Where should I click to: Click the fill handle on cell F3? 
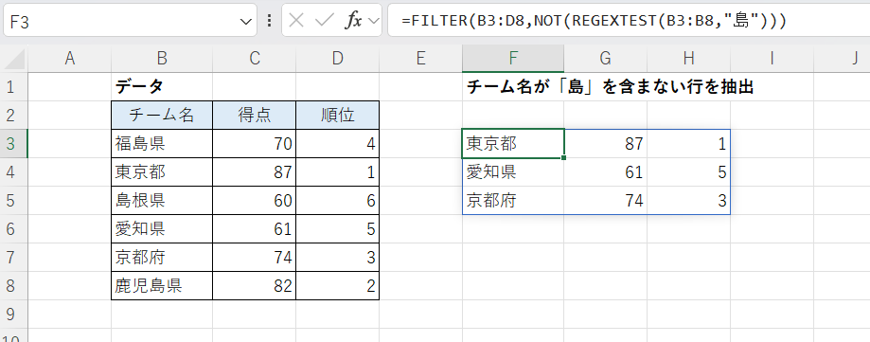pos(563,157)
